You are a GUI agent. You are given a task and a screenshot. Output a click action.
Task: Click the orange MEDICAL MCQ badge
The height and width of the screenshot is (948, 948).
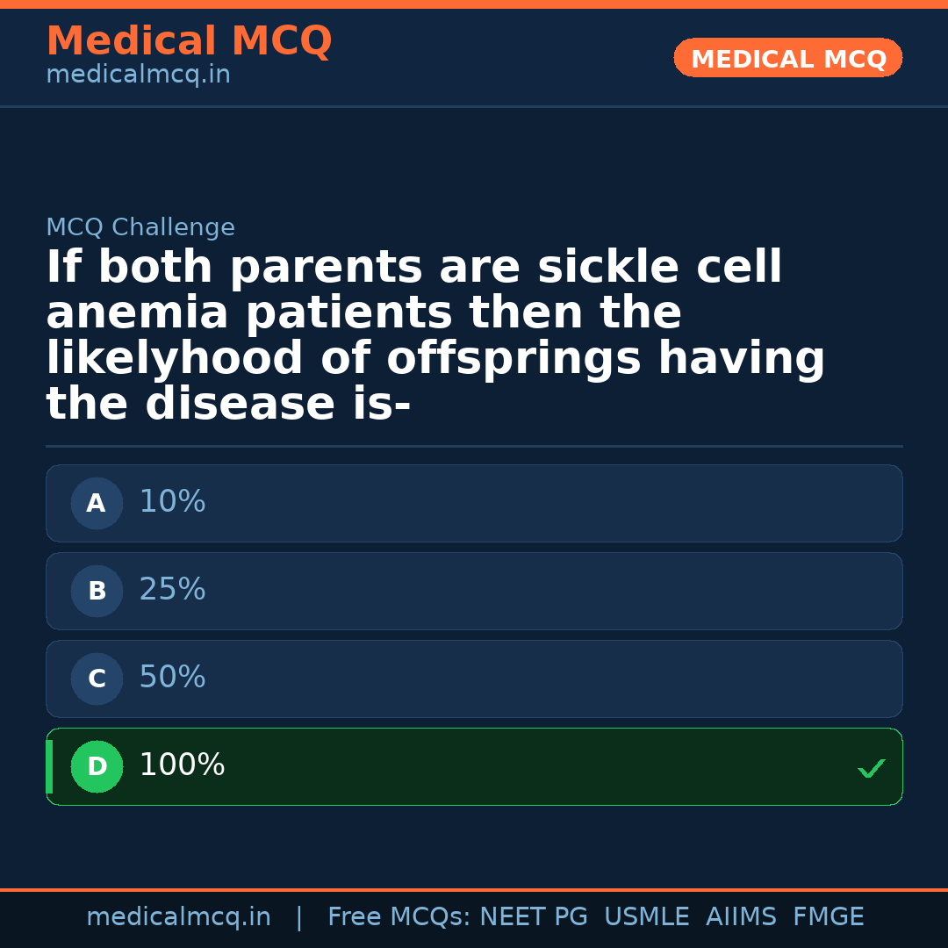(x=787, y=58)
